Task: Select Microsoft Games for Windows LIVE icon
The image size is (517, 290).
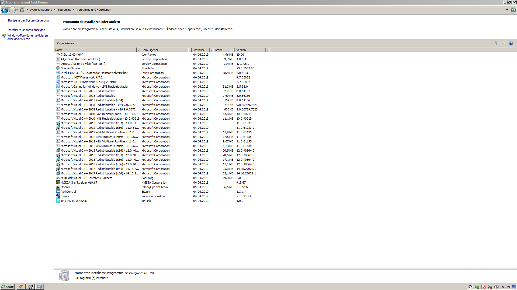Action: (58, 87)
